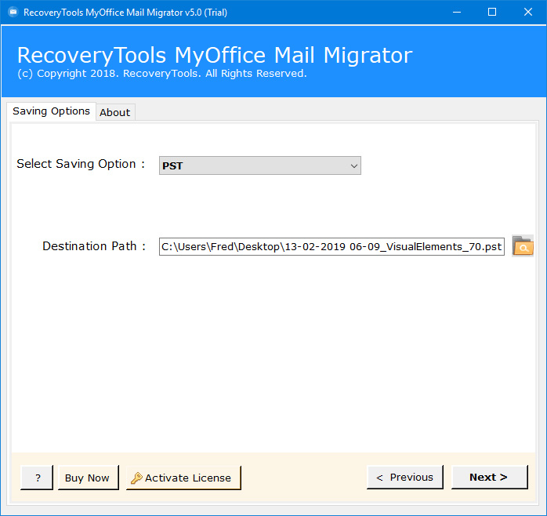The height and width of the screenshot is (516, 547).
Task: Open the Activate License dialog
Action: (183, 478)
